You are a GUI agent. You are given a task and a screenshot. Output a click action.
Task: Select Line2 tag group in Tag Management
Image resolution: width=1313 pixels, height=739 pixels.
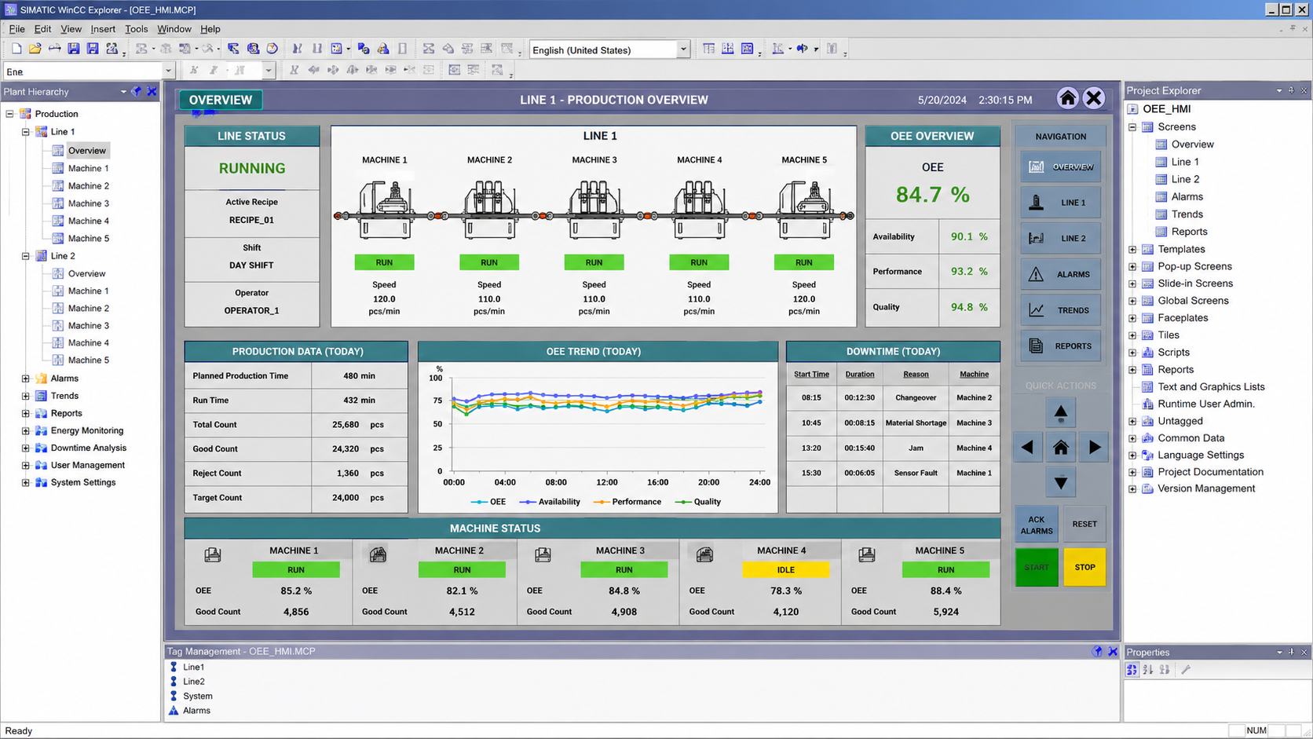point(193,682)
